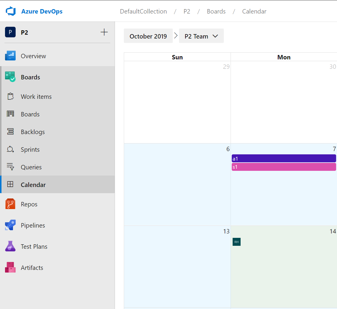Click the Azure DevOps logo
The image size is (337, 309).
pos(11,11)
